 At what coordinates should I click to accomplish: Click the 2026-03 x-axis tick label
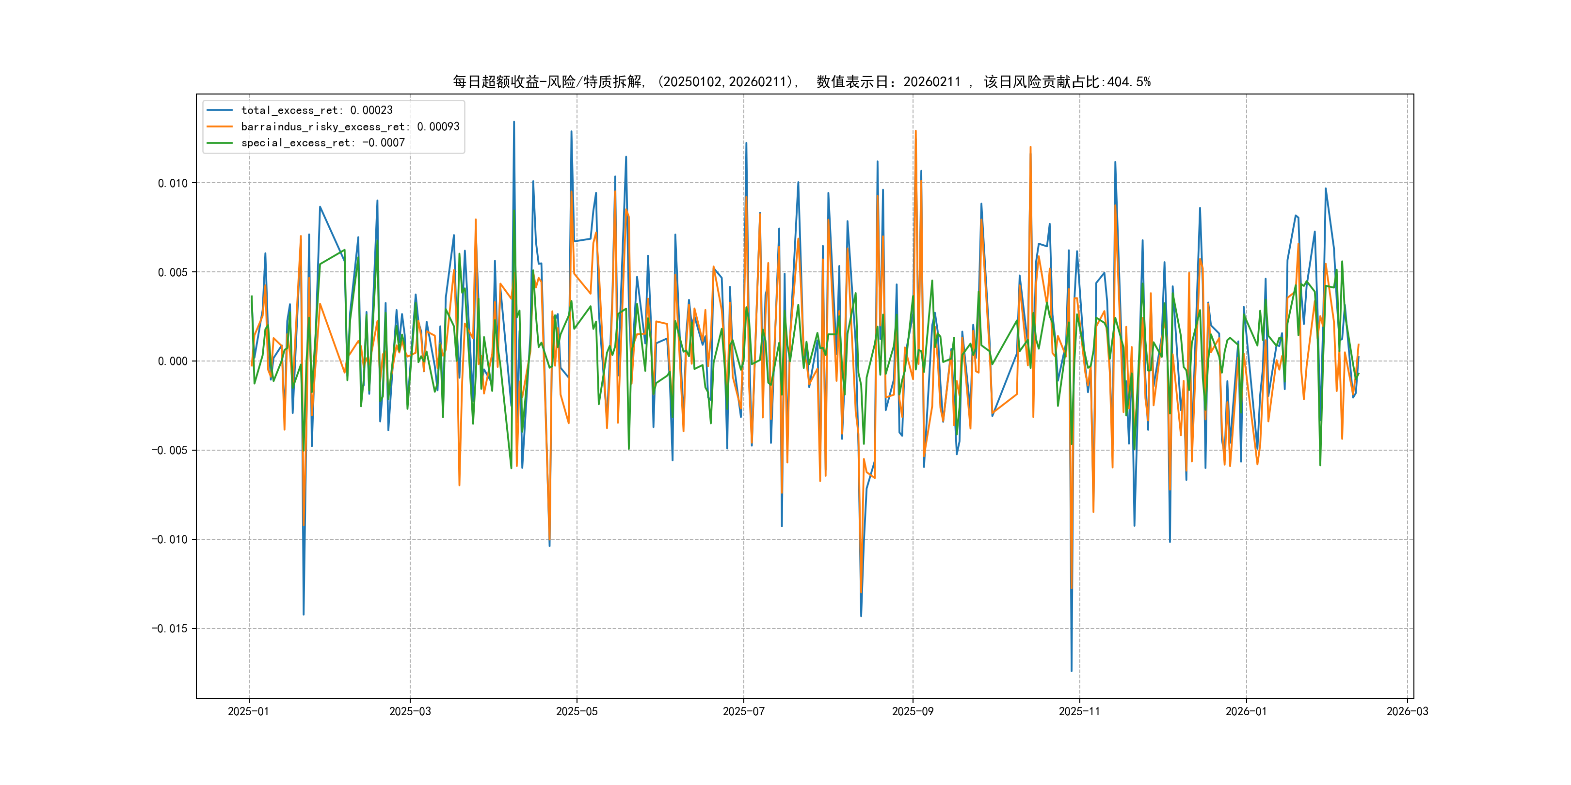[x=1407, y=711]
